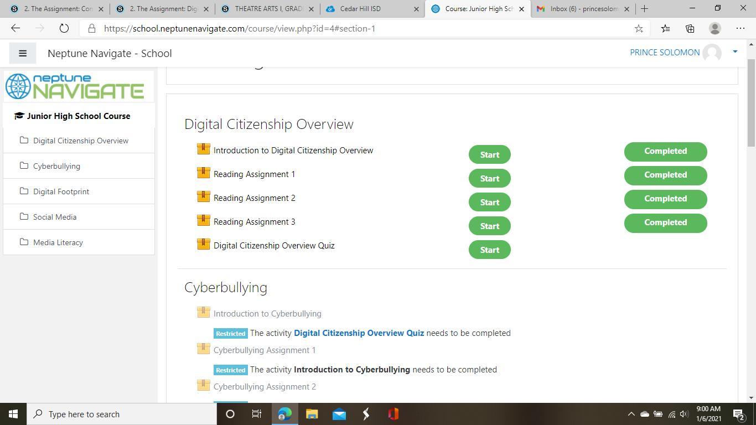Select Cyberbullying in the sidebar
Screen dimensions: 756x425
[56, 166]
